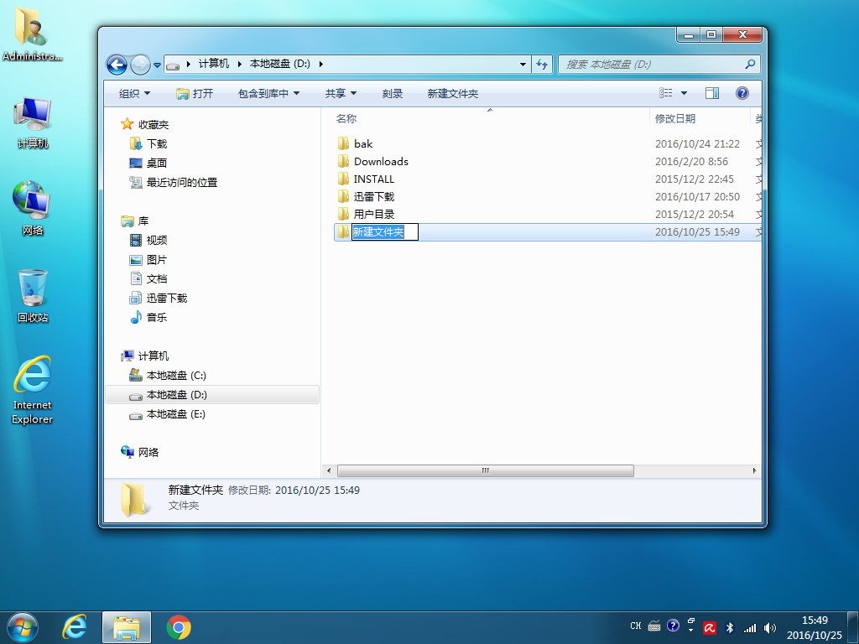Click the search magnifier icon
Screen dimensions: 859x644
coord(751,64)
